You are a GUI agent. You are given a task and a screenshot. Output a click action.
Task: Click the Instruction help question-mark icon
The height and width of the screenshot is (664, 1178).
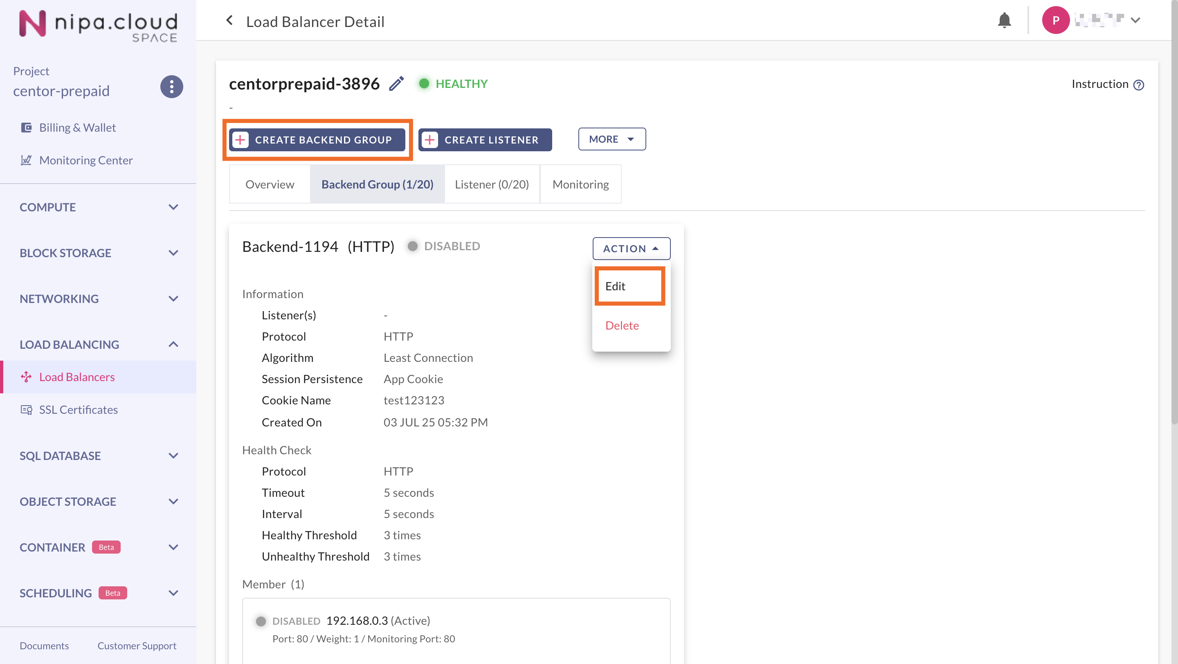tap(1139, 85)
